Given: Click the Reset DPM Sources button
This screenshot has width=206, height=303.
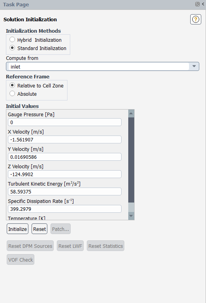Looking at the screenshot, I should tap(30, 246).
